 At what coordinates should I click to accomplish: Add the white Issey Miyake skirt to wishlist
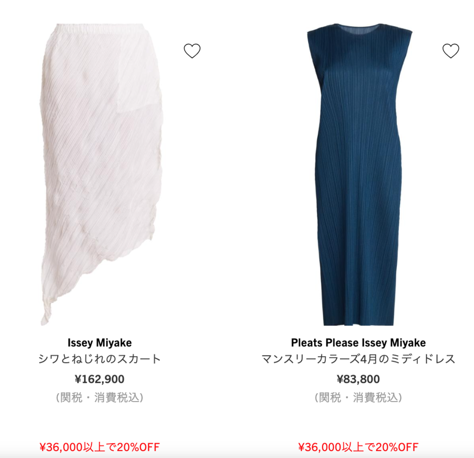192,51
